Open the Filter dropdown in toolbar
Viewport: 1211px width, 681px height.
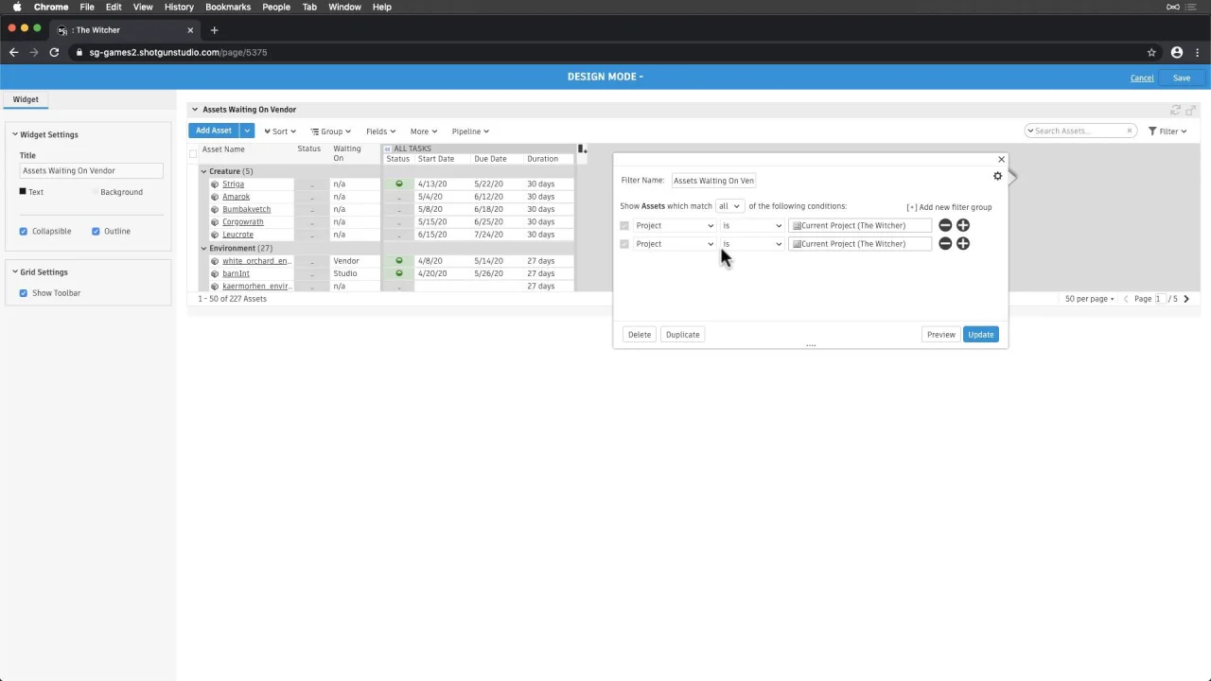point(1167,131)
